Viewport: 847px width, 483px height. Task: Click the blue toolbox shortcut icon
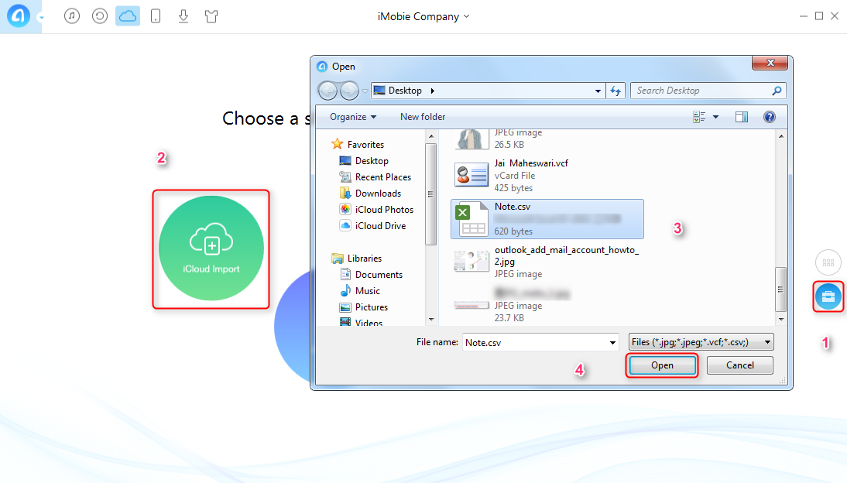(x=828, y=297)
